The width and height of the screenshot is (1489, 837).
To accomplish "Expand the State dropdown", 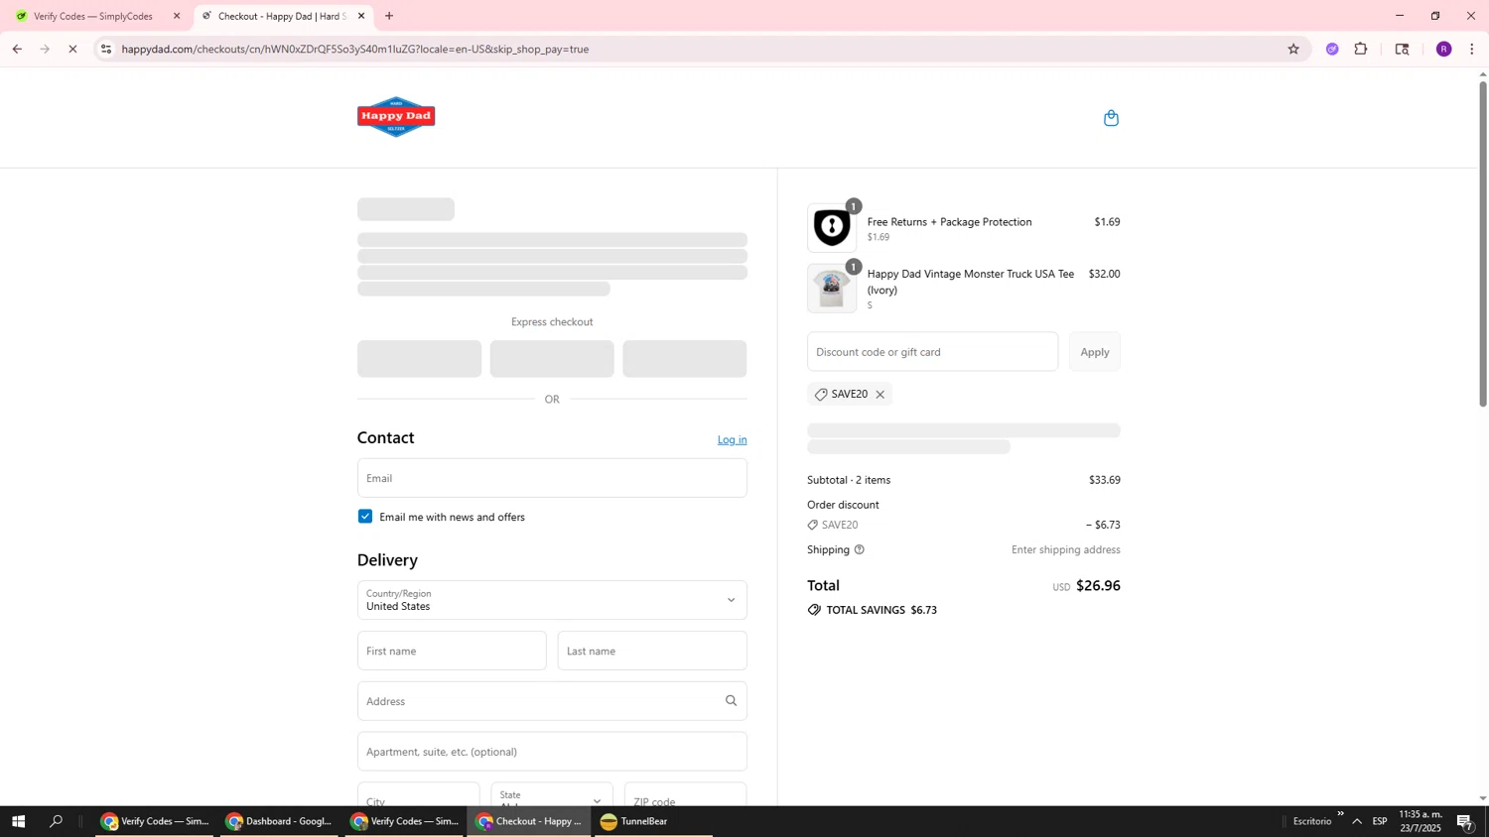I will [x=552, y=796].
